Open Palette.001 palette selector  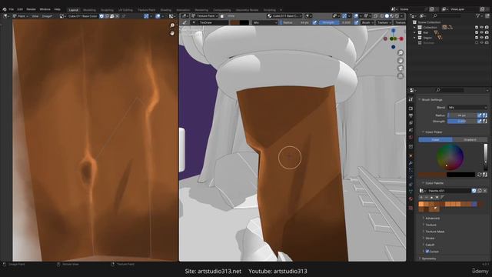tap(422, 191)
